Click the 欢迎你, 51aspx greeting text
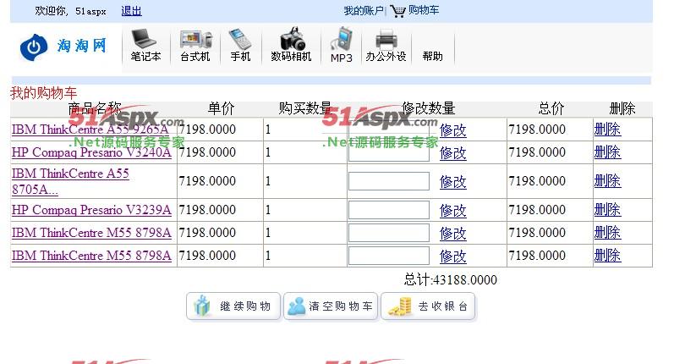Image resolution: width=674 pixels, height=364 pixels. coord(70,11)
